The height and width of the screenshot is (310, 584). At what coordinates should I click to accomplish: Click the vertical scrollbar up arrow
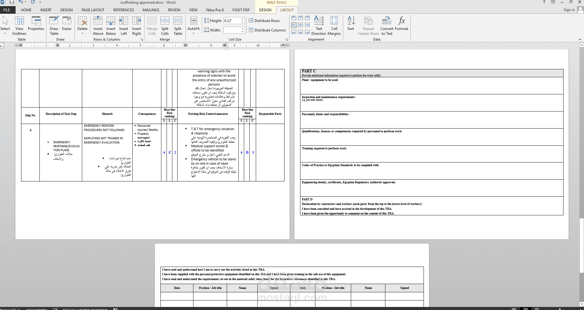coord(582,45)
